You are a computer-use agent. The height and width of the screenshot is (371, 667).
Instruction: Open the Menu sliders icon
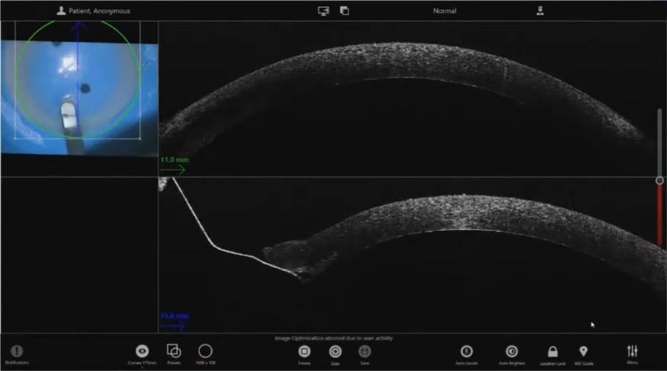pyautogui.click(x=632, y=351)
